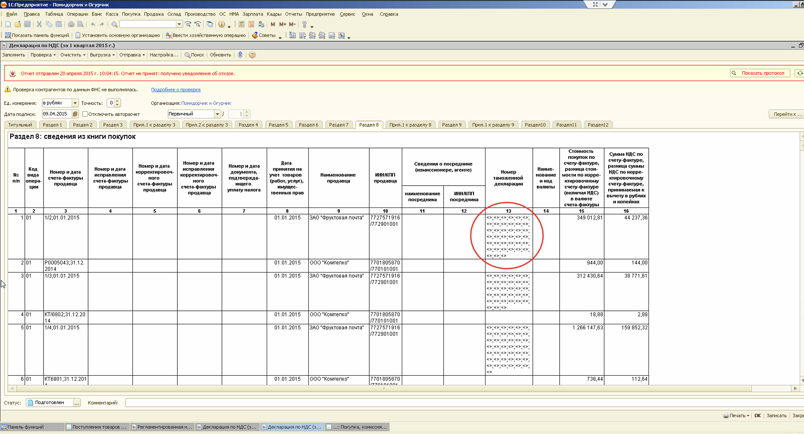This screenshot has width=804, height=434.
Task: Click the help question mark icon
Action: [x=252, y=55]
